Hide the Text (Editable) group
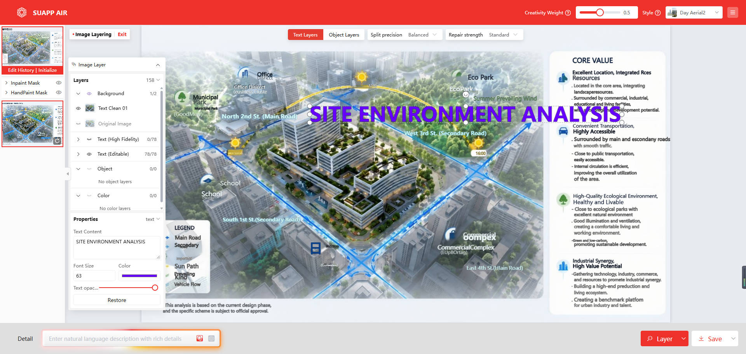This screenshot has width=746, height=354. [x=89, y=154]
